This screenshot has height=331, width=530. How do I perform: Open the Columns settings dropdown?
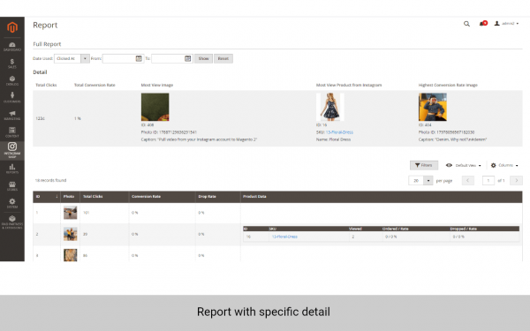pyautogui.click(x=504, y=165)
